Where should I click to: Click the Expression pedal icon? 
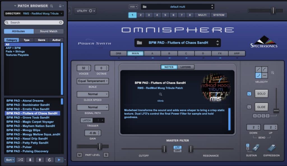click(x=271, y=148)
